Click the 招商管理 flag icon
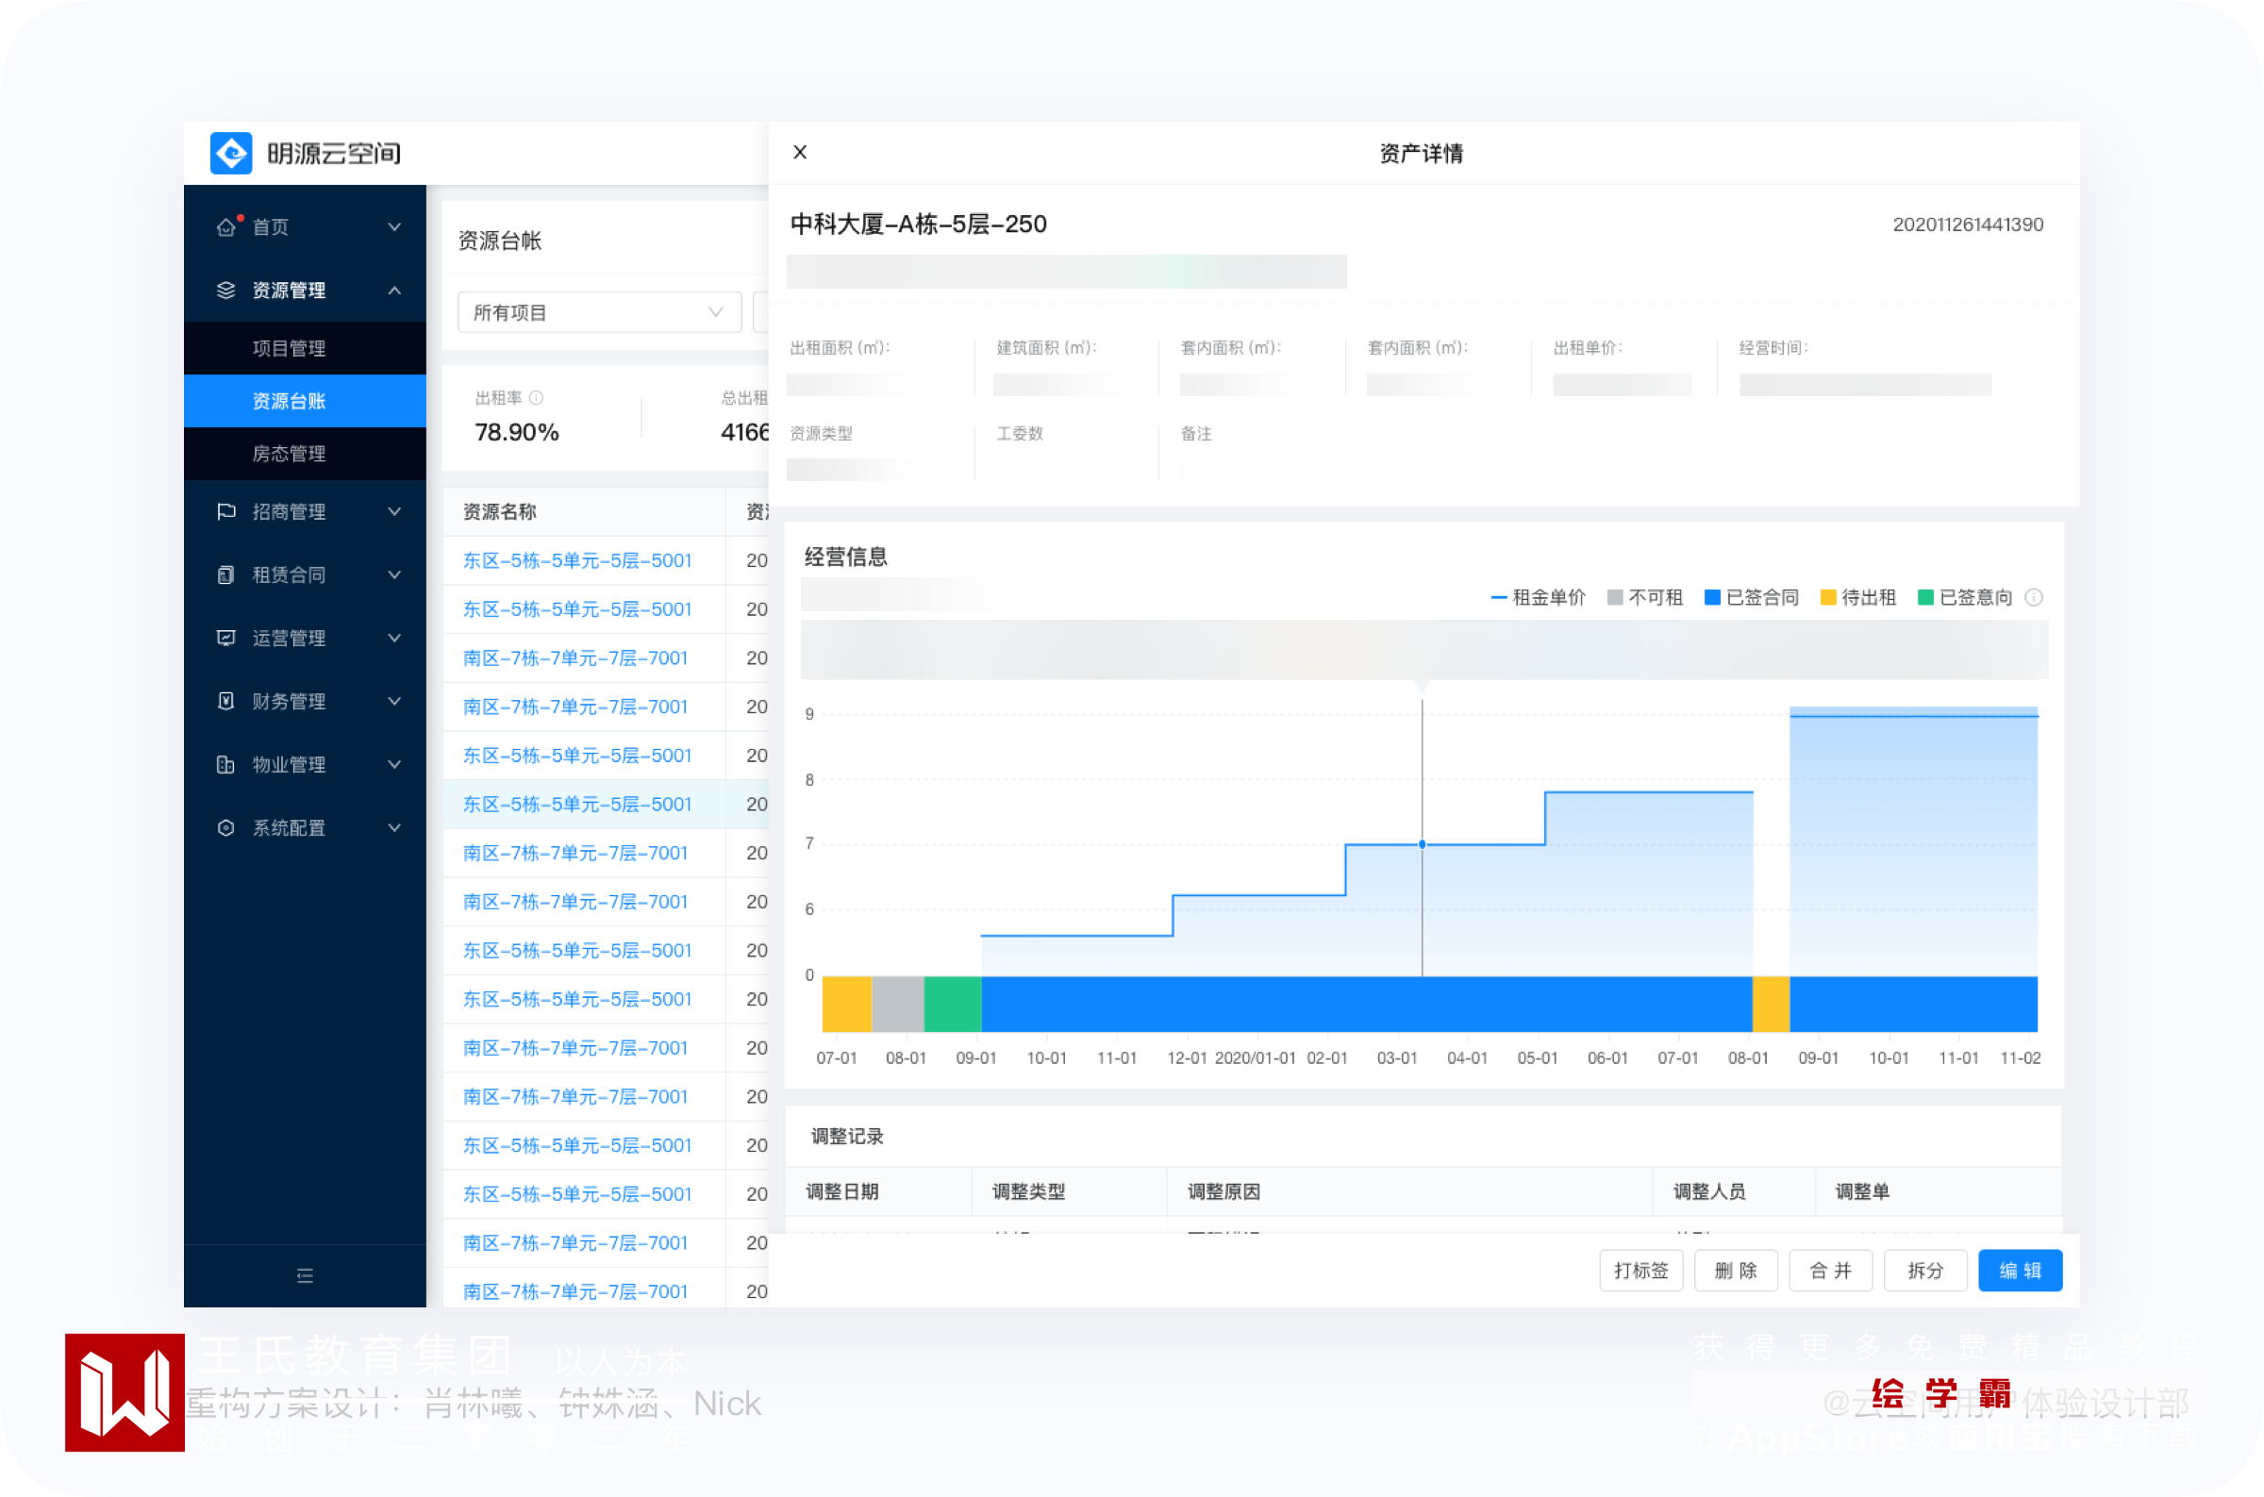 225,511
